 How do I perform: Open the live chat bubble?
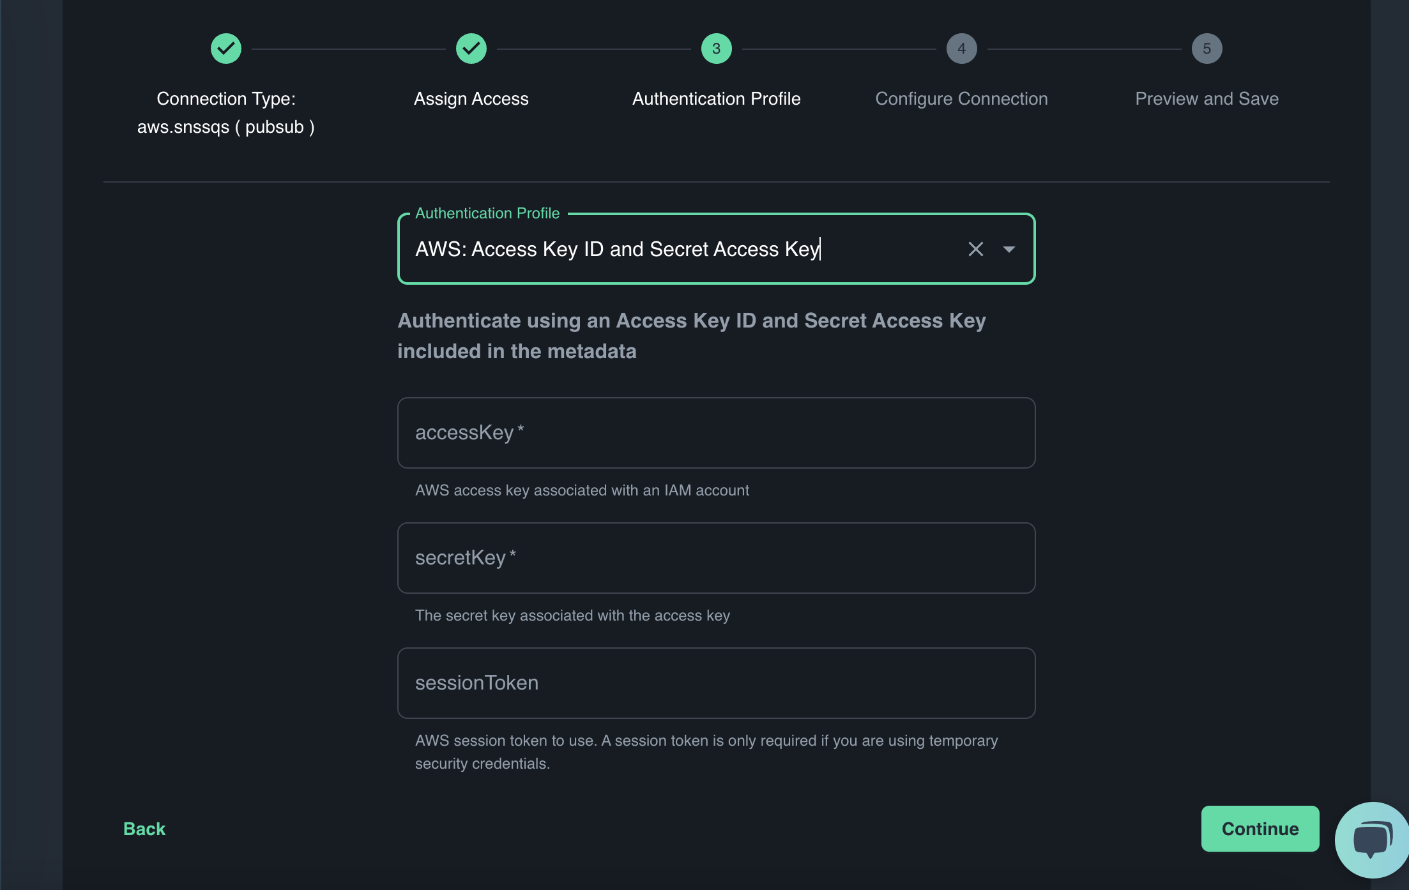click(1371, 839)
